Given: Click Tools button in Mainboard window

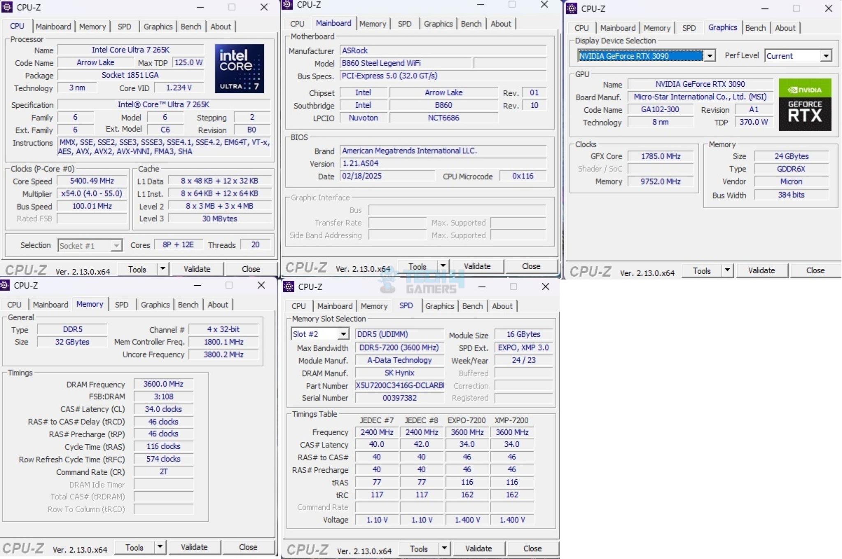Looking at the screenshot, I should pos(417,266).
